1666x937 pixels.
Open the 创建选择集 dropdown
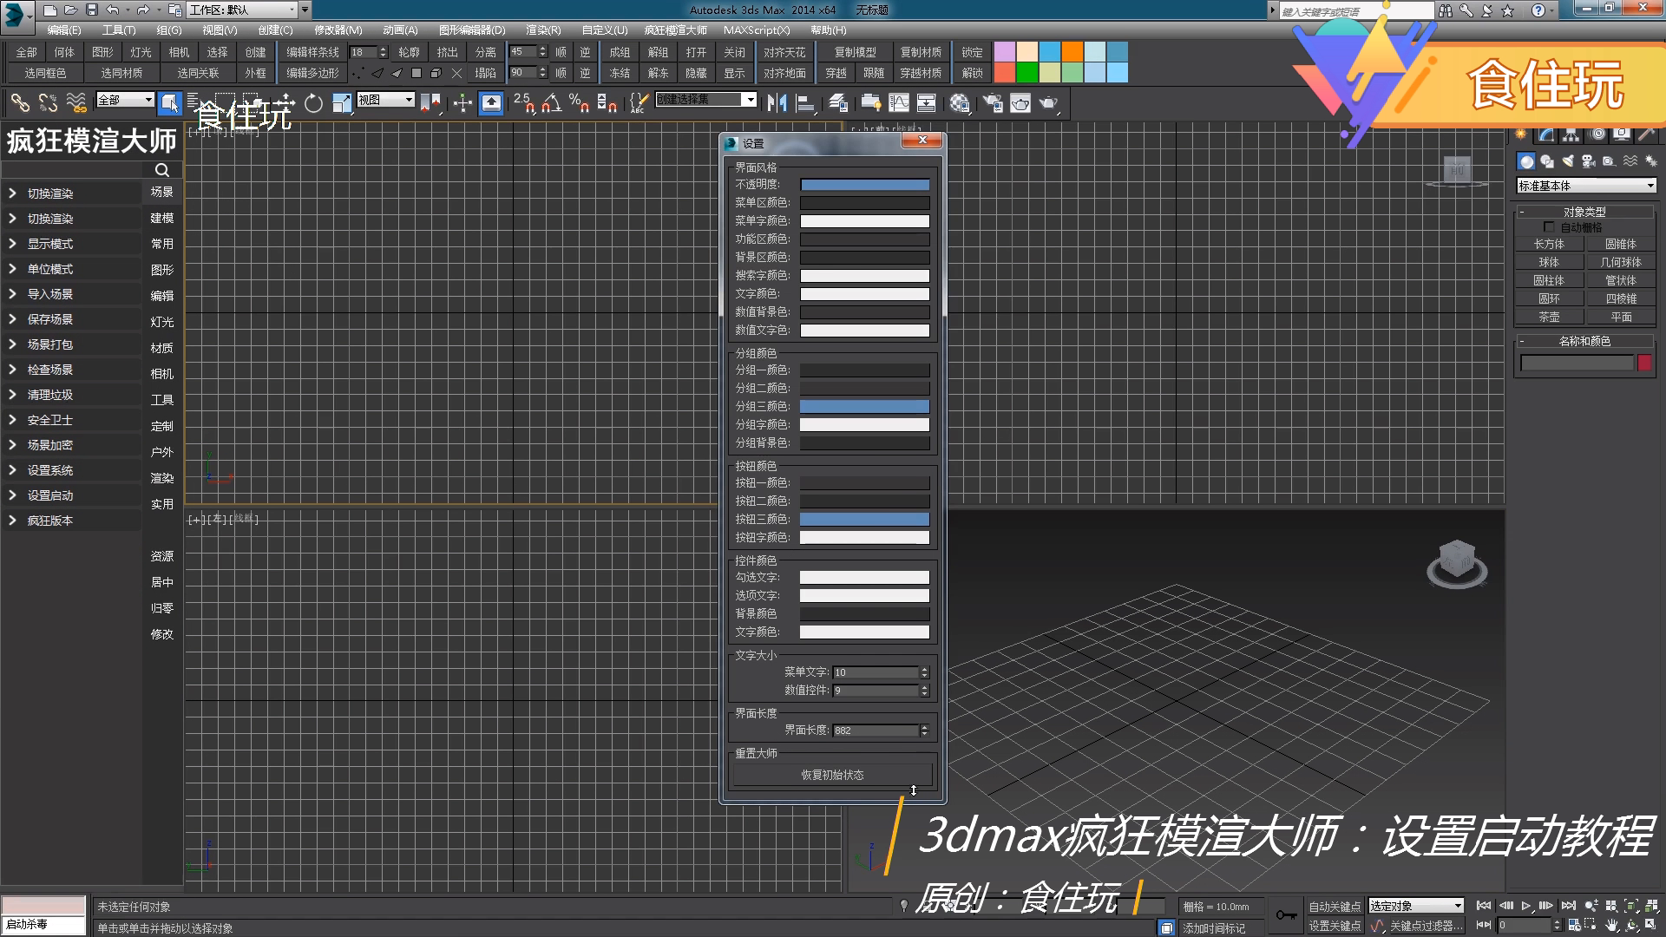[x=706, y=100]
